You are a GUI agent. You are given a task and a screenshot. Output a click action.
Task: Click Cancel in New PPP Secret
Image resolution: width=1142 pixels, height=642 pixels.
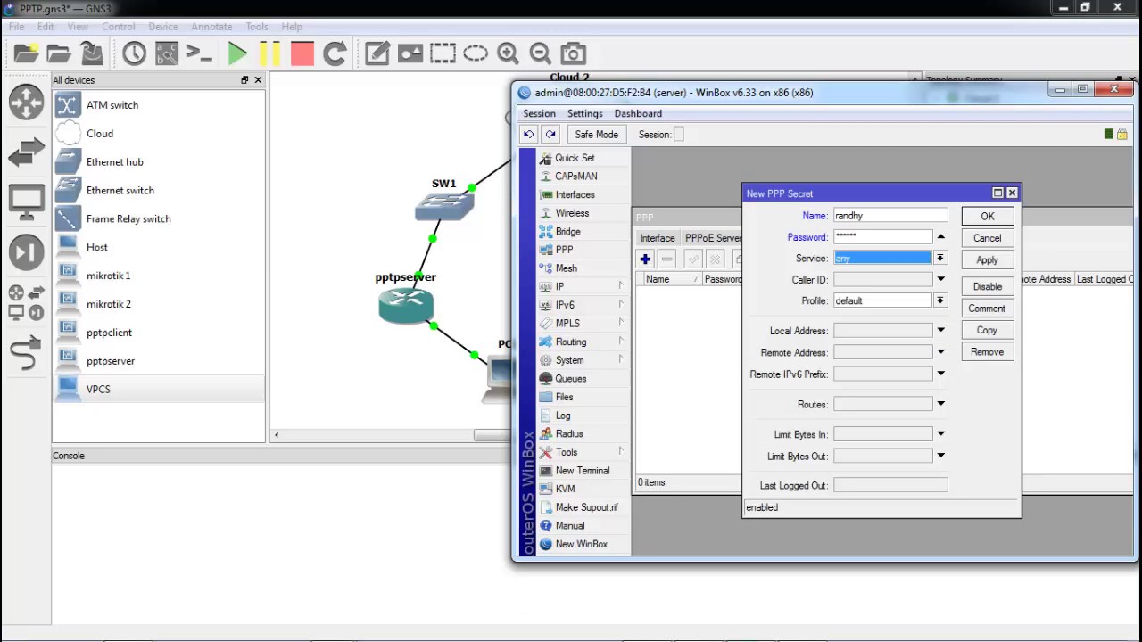pos(988,238)
